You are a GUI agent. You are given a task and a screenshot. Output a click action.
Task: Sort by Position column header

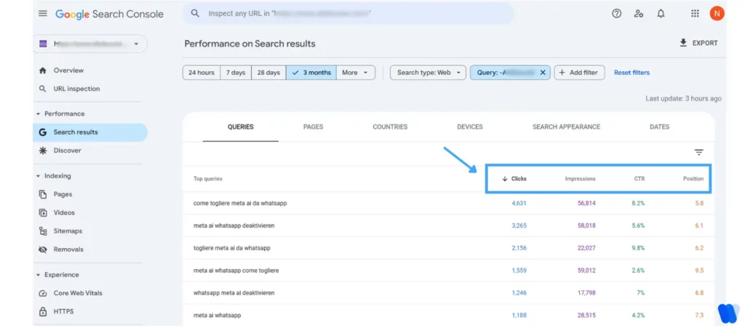pyautogui.click(x=693, y=179)
